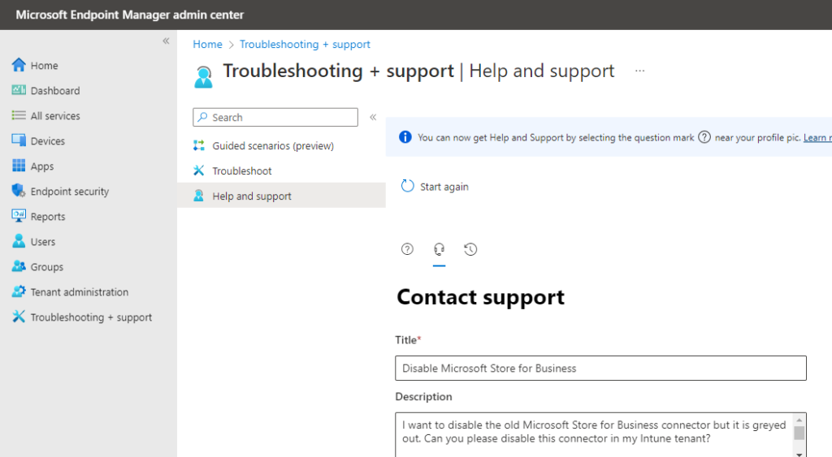Open the support history clock tab

tap(470, 248)
